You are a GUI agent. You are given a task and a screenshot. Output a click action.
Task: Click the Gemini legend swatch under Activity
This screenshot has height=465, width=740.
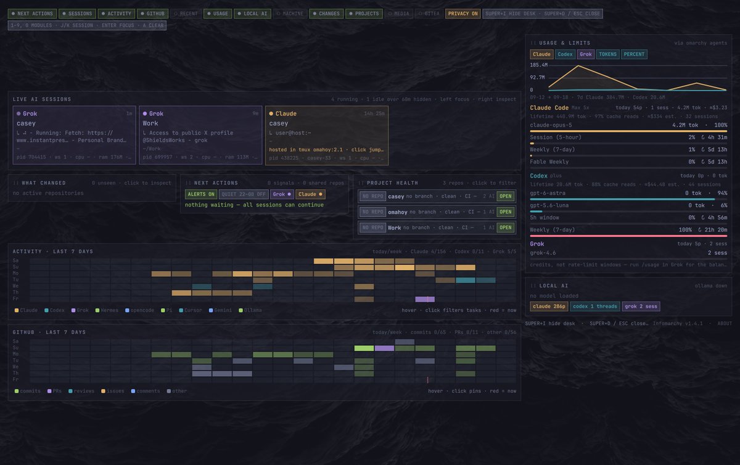coord(210,310)
